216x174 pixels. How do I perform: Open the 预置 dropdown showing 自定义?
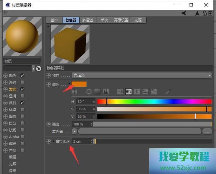[x=141, y=75]
